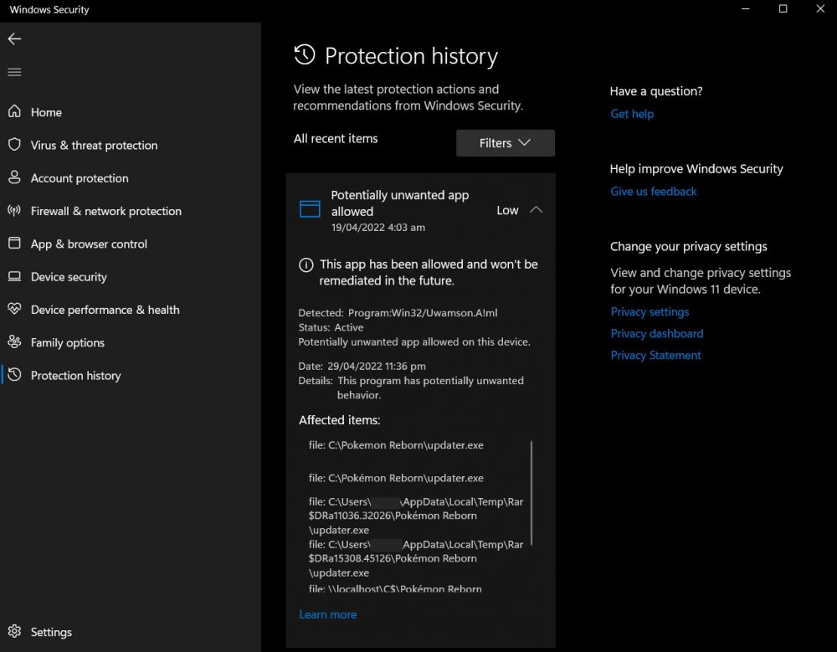Open the Privacy settings link

pyautogui.click(x=650, y=312)
